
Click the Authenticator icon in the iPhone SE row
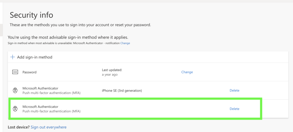[15, 91]
